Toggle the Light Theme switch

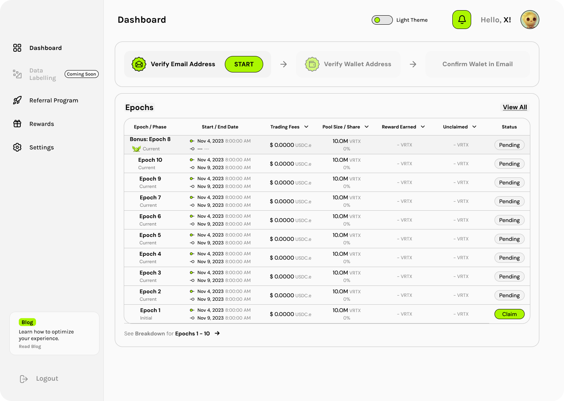tap(382, 20)
